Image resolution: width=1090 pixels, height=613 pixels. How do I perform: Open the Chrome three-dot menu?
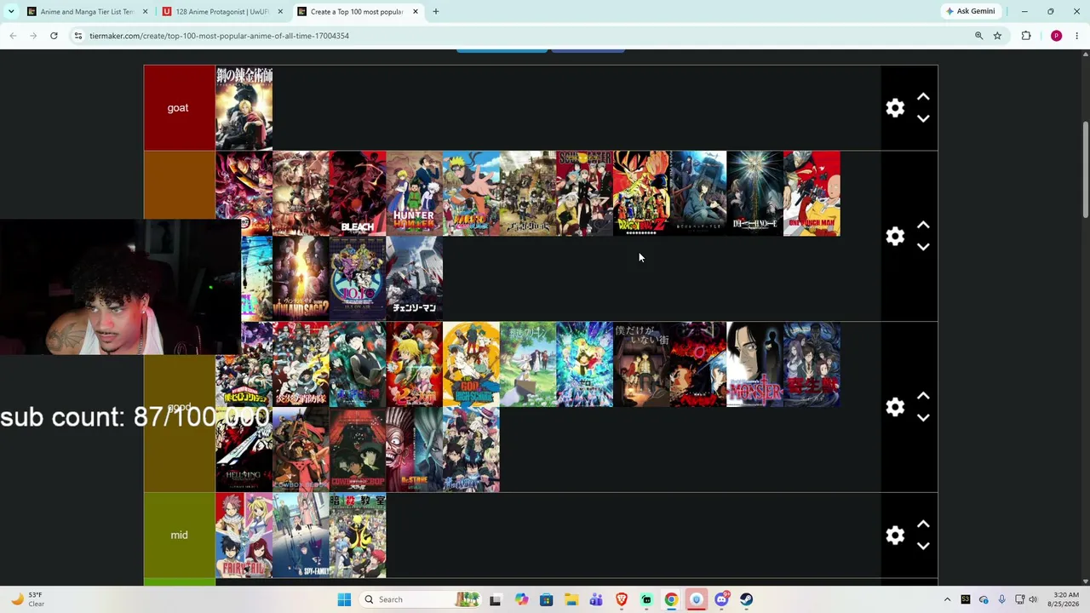point(1077,36)
